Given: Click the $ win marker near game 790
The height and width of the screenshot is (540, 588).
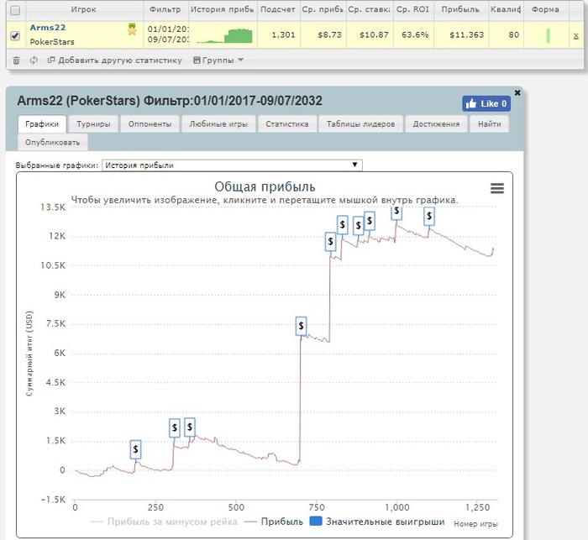Looking at the screenshot, I should click(330, 242).
